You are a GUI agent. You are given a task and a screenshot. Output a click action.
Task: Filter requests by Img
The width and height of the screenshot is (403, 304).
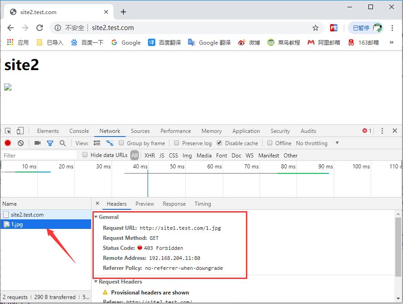[x=187, y=155]
